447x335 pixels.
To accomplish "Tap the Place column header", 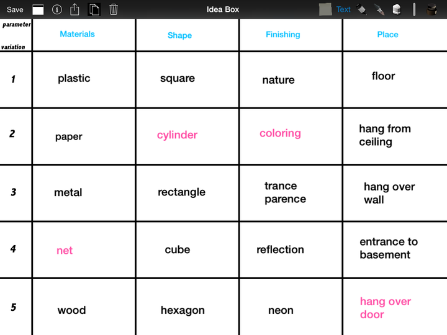I will 387,35.
